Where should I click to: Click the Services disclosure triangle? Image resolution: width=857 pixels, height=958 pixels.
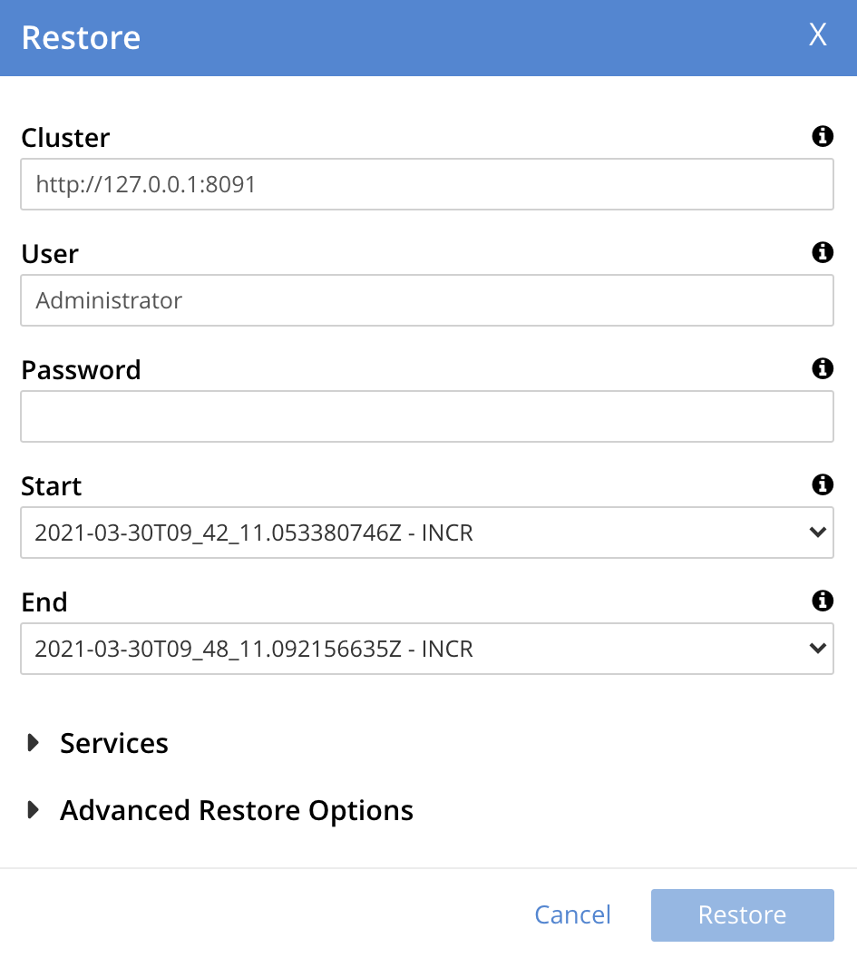pos(34,743)
